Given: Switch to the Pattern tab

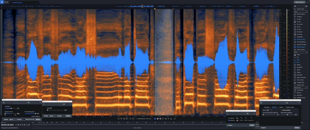Looking at the screenshot, I should point(281,107).
